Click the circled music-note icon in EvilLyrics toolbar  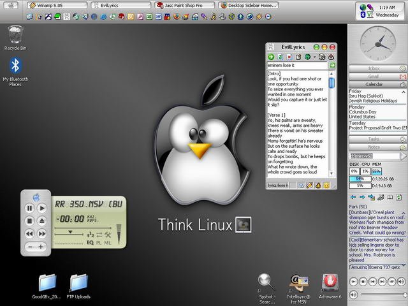(x=322, y=57)
